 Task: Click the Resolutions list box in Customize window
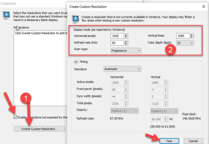pos(41,68)
